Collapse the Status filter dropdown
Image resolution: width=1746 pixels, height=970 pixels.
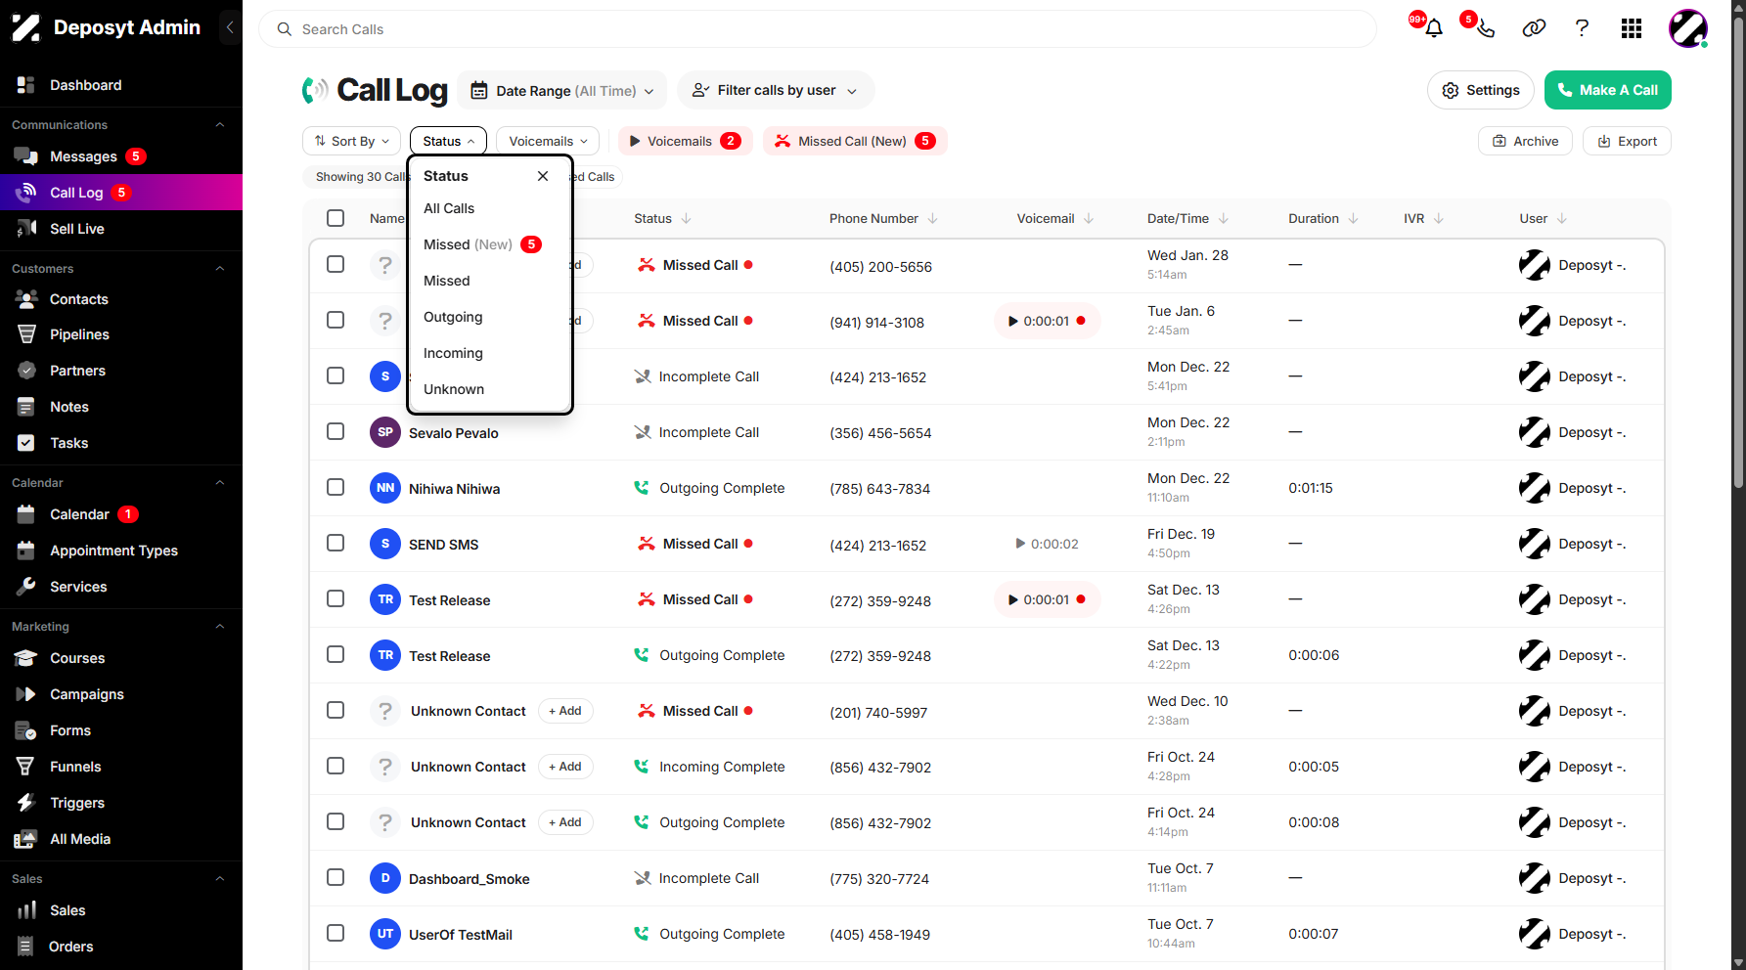pos(448,141)
